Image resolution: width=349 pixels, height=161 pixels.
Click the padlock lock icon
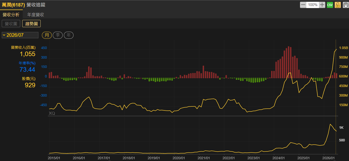click(x=338, y=5)
